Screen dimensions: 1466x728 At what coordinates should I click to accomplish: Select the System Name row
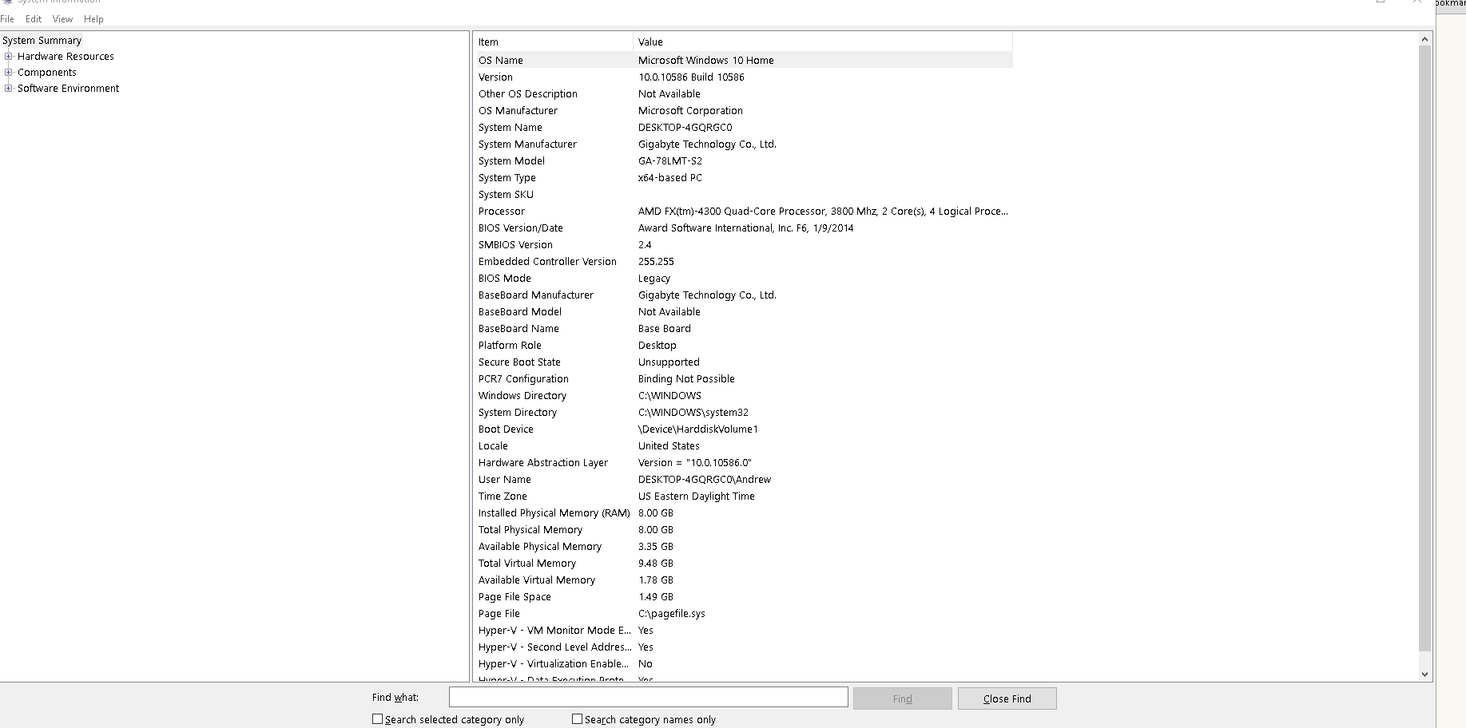click(x=745, y=128)
